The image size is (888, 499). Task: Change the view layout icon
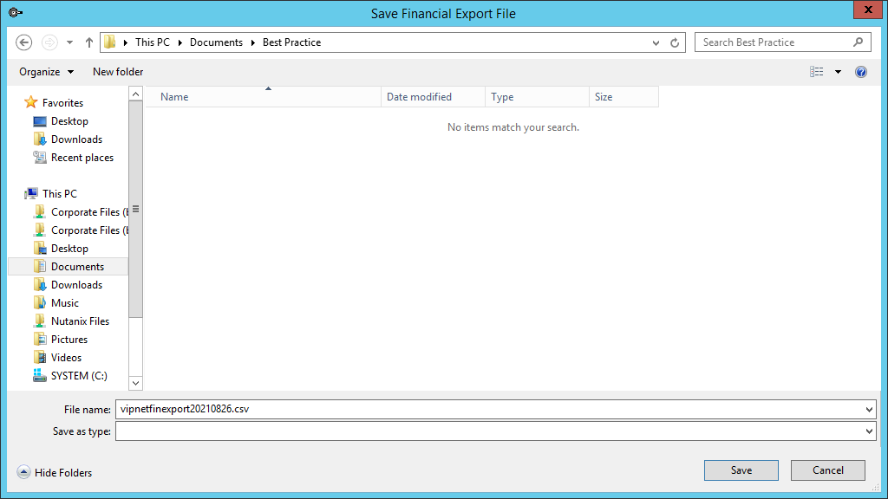817,72
